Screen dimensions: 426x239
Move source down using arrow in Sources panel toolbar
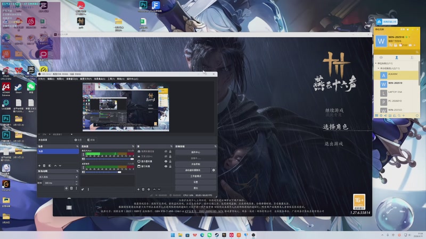[x=159, y=190]
